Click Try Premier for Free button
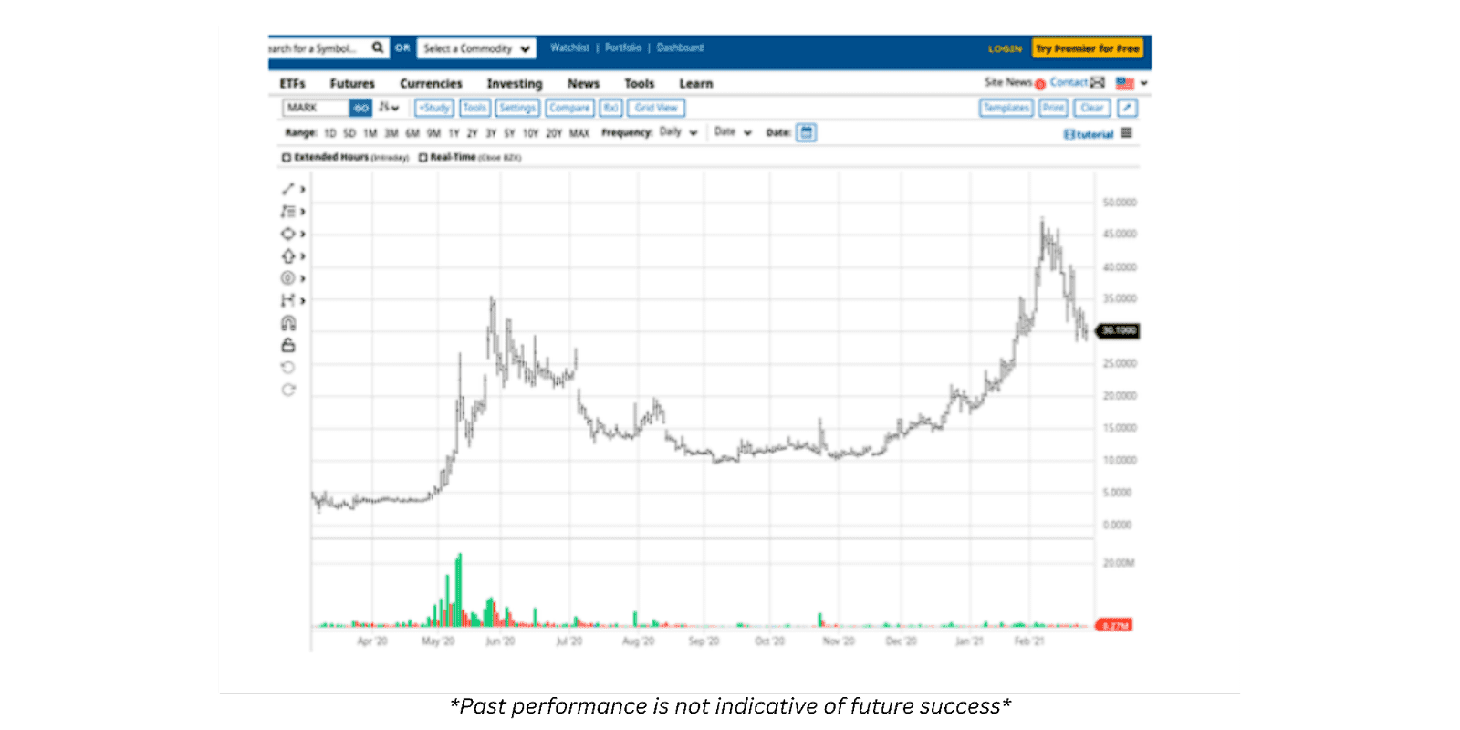Image resolution: width=1460 pixels, height=730 pixels. (x=1087, y=48)
